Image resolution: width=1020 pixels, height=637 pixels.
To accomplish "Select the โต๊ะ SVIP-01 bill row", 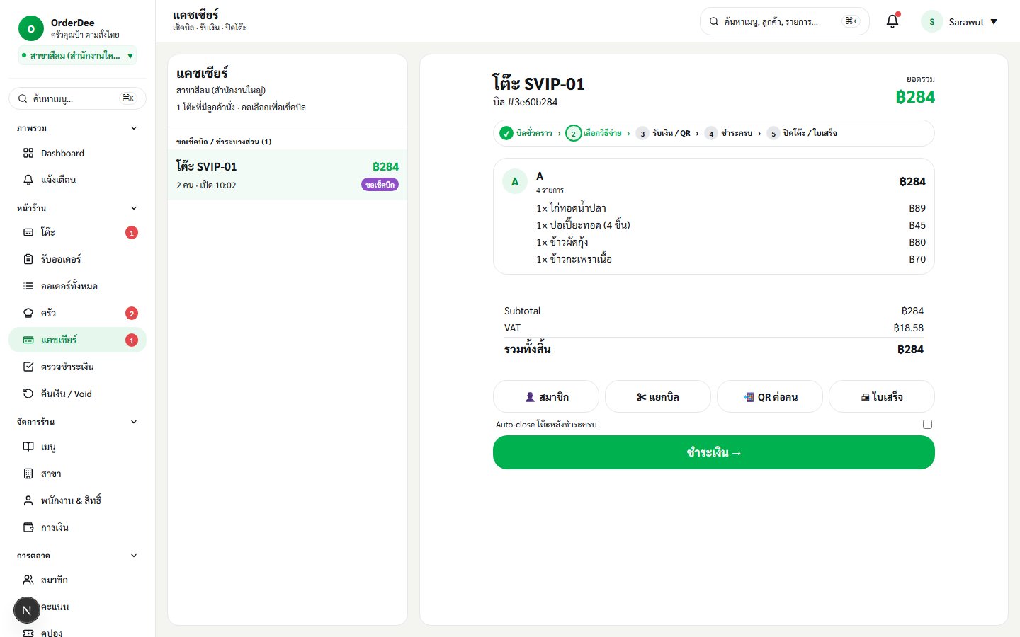I will [288, 175].
